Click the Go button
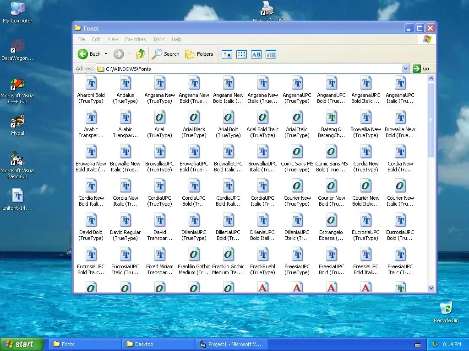Image resolution: width=469 pixels, height=351 pixels. click(x=421, y=69)
